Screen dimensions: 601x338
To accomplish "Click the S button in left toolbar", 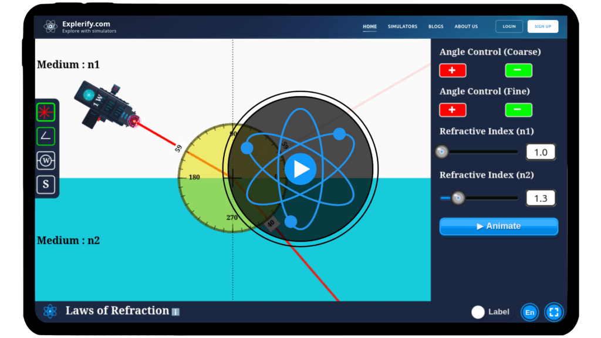I will (46, 185).
